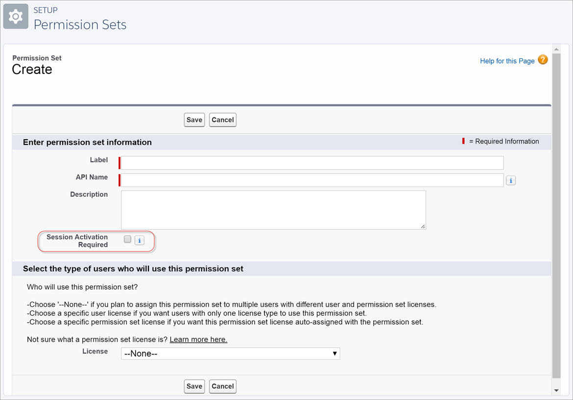
Task: Click the top Save button
Action: coord(194,120)
